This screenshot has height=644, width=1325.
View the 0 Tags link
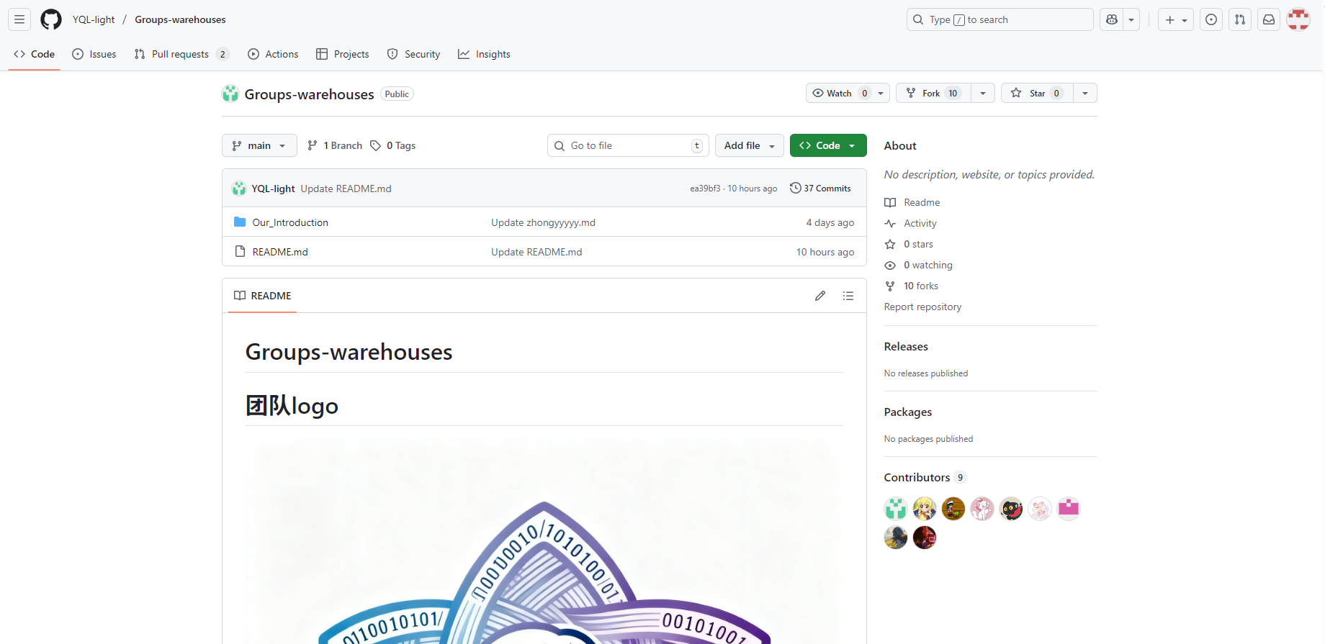393,145
